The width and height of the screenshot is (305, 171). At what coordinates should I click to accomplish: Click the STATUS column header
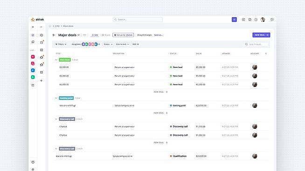tap(173, 53)
